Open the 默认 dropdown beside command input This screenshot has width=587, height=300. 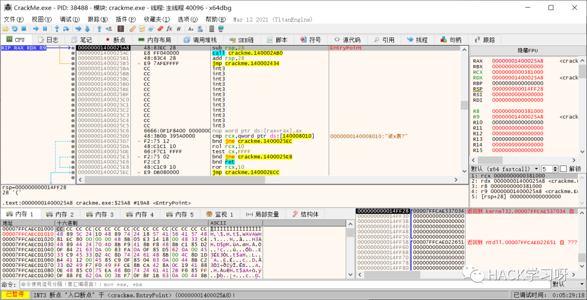568,284
